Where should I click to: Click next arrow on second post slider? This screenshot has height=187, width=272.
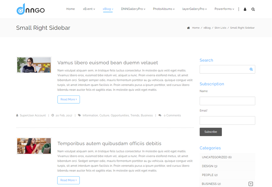click(47, 146)
